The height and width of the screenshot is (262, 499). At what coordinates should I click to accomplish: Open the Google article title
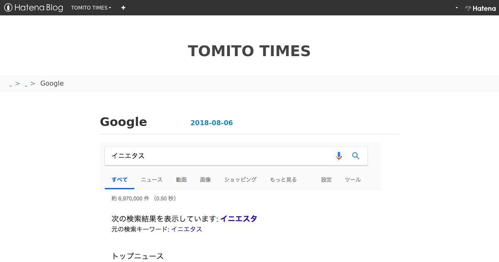[x=124, y=122]
